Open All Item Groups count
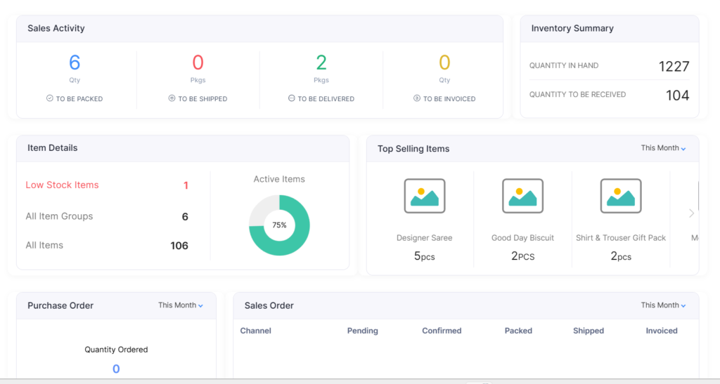 tap(185, 217)
